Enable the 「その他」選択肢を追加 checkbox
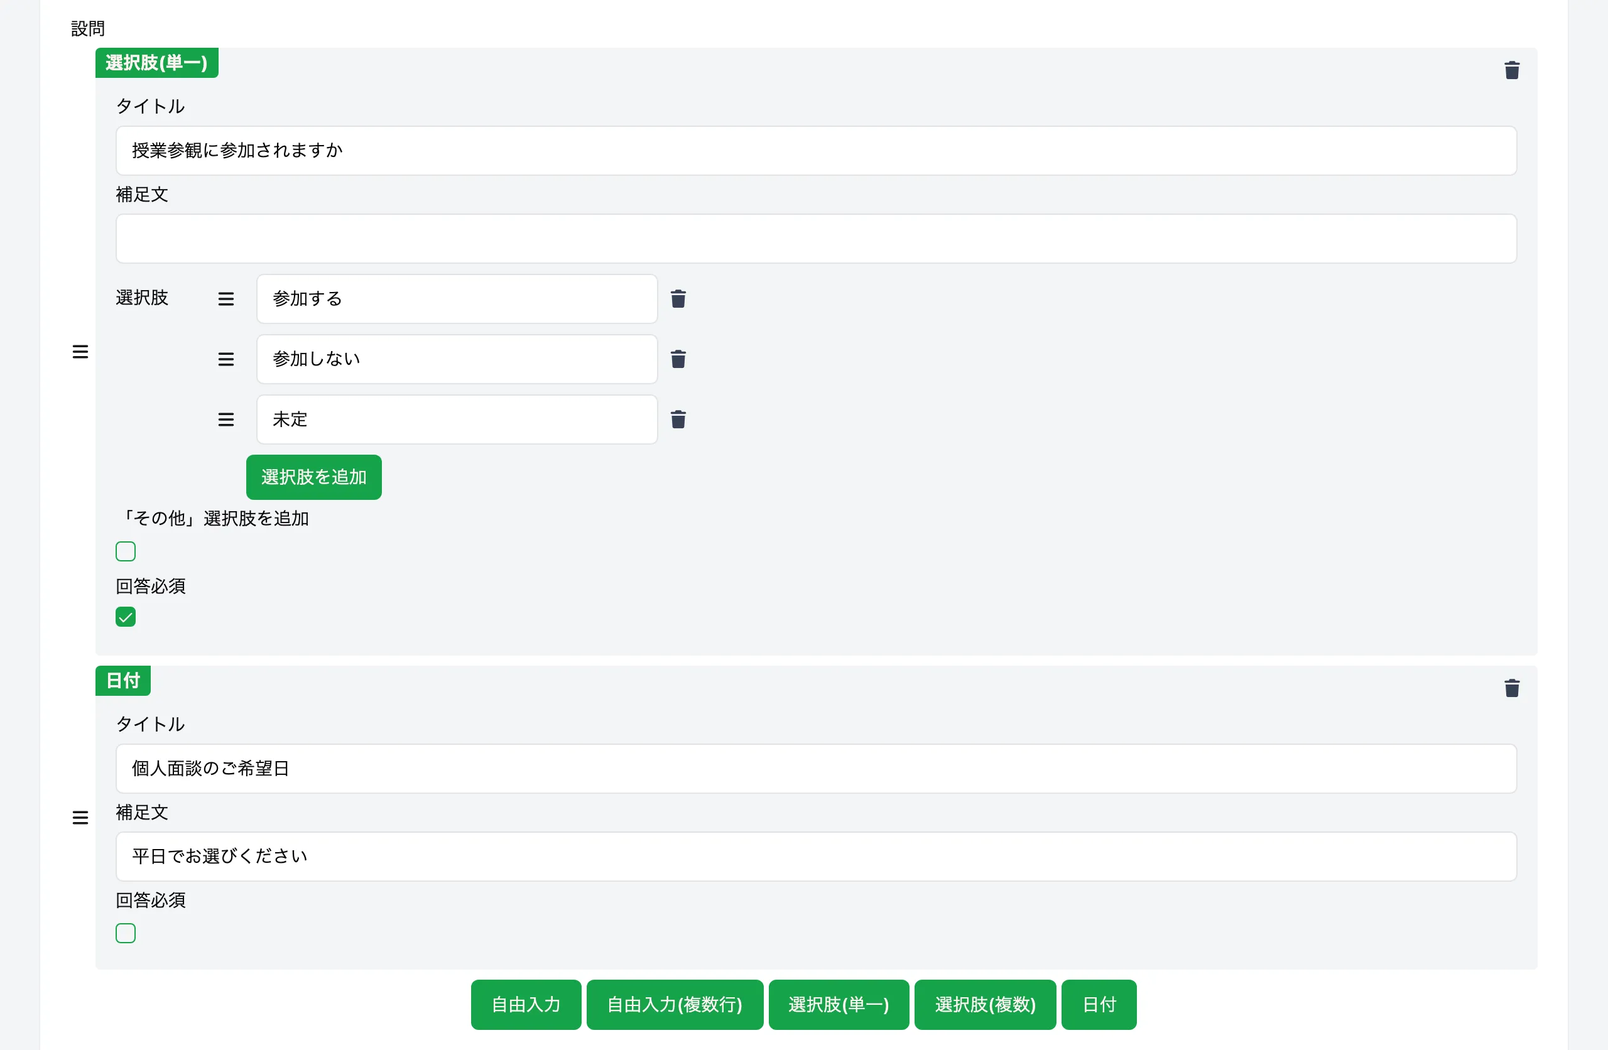The image size is (1608, 1050). (126, 551)
